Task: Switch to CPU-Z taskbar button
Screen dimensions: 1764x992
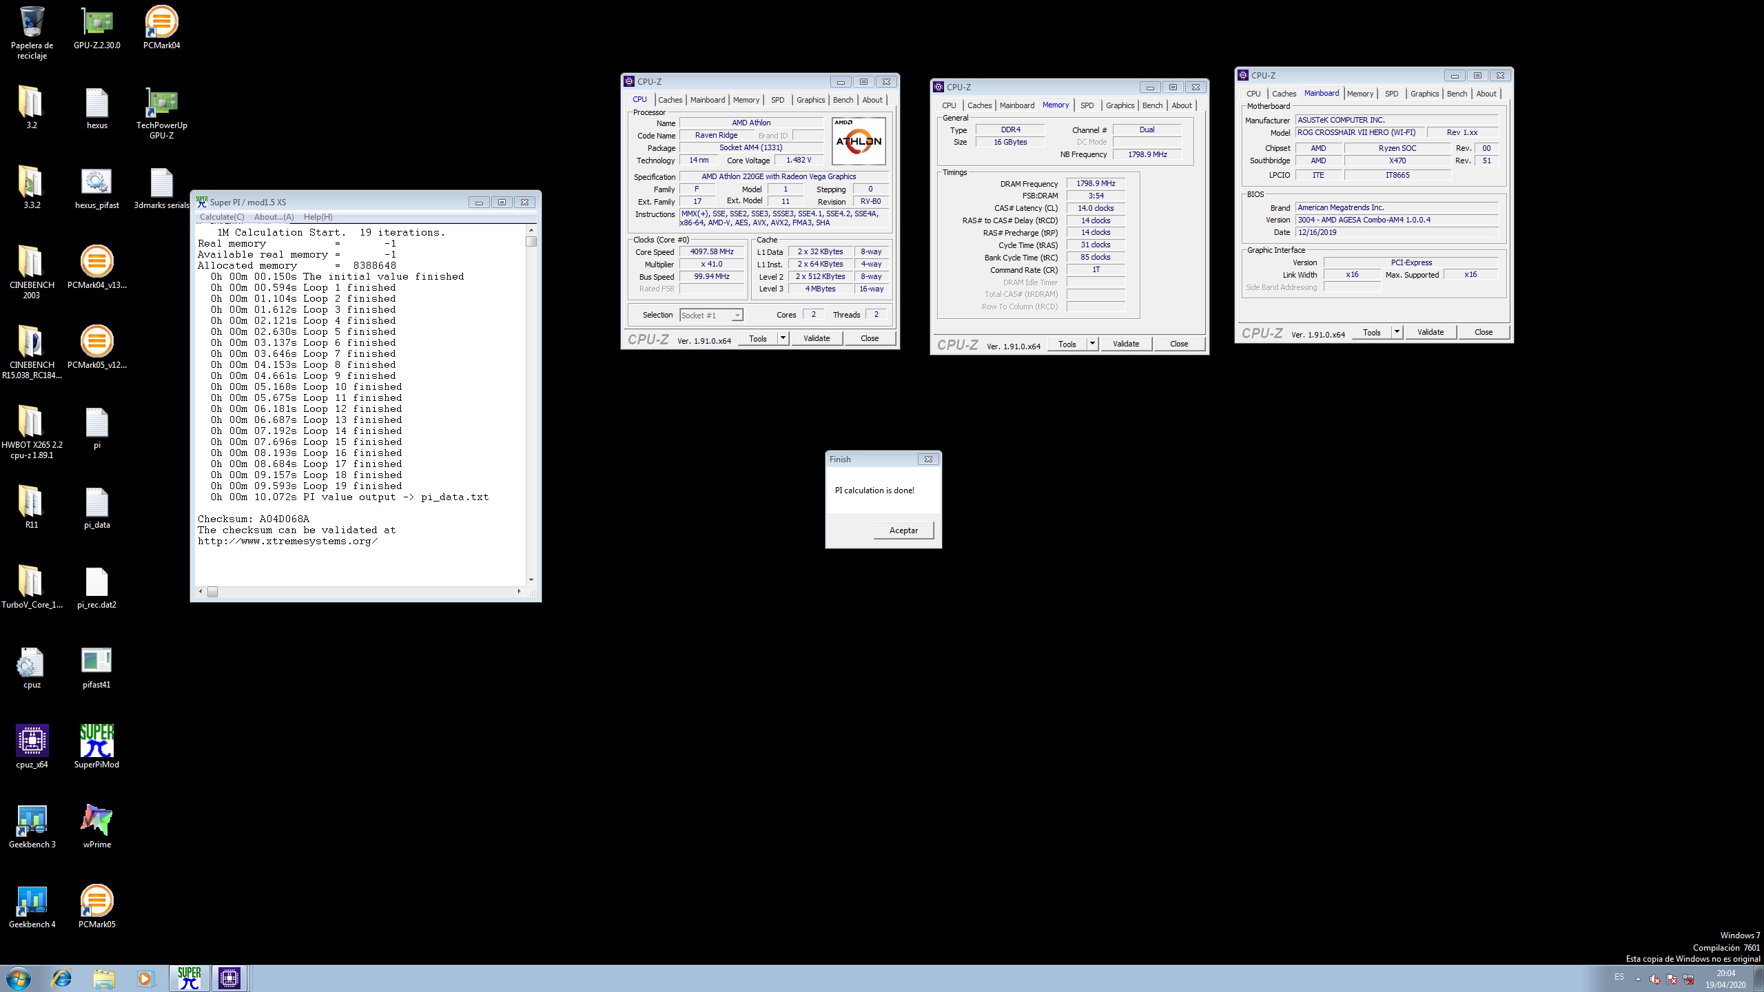Action: tap(229, 978)
